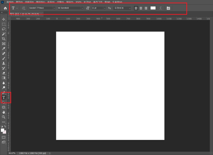Open the Create Warped Text dialog
213x155 pixels.
pyautogui.click(x=161, y=8)
